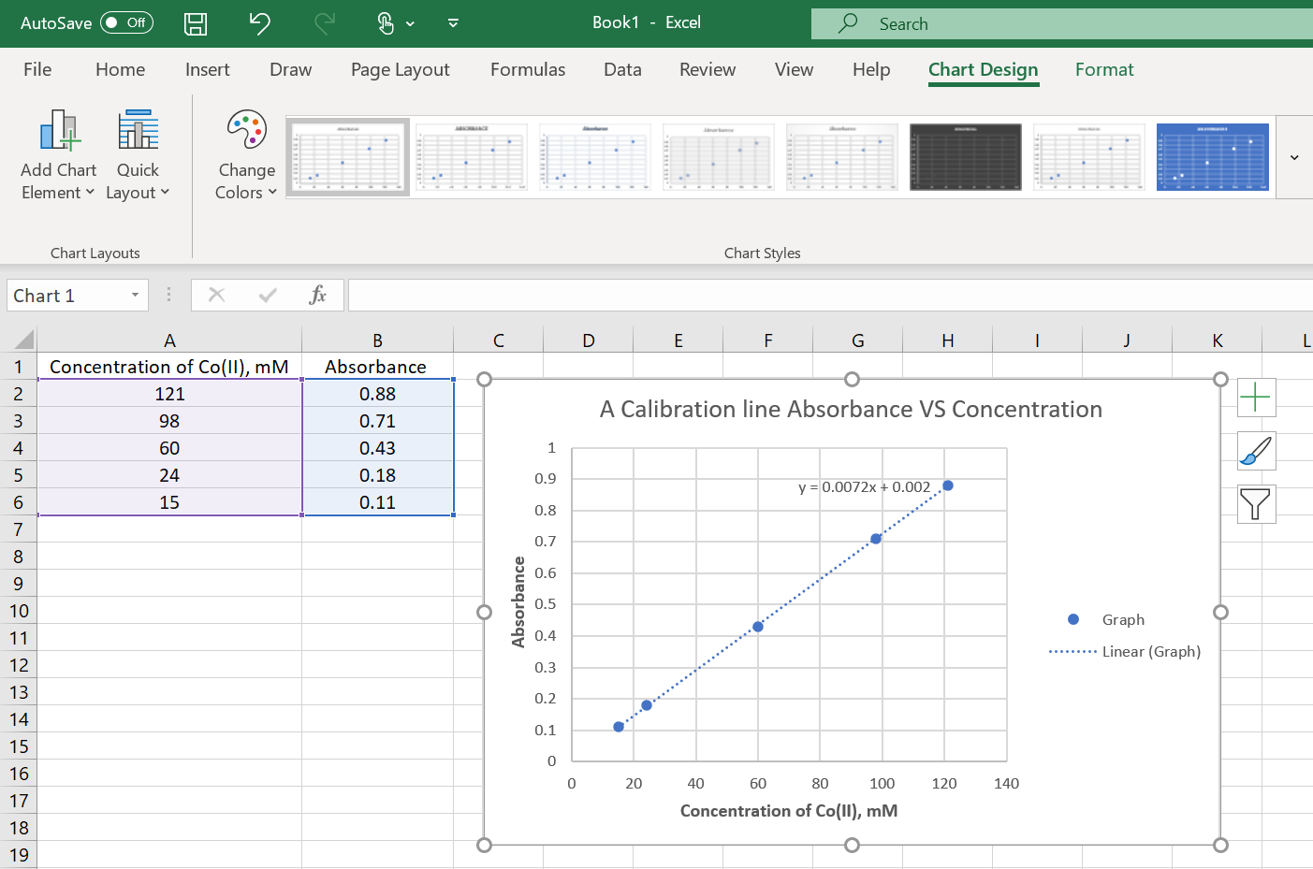The width and height of the screenshot is (1313, 869).
Task: Save the workbook using the Save icon
Action: [196, 22]
